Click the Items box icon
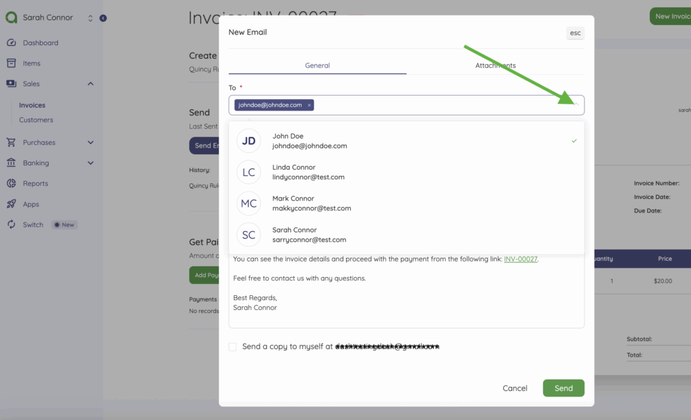This screenshot has width=691, height=420. coord(11,63)
